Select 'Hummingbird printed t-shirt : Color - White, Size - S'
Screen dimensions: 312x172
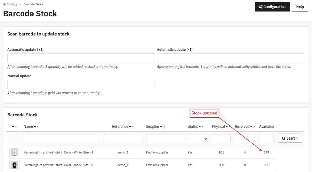[58, 153]
